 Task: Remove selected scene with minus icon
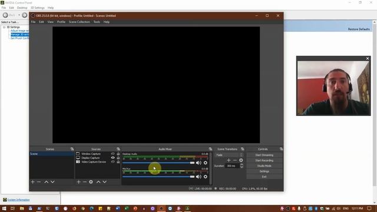click(39, 182)
